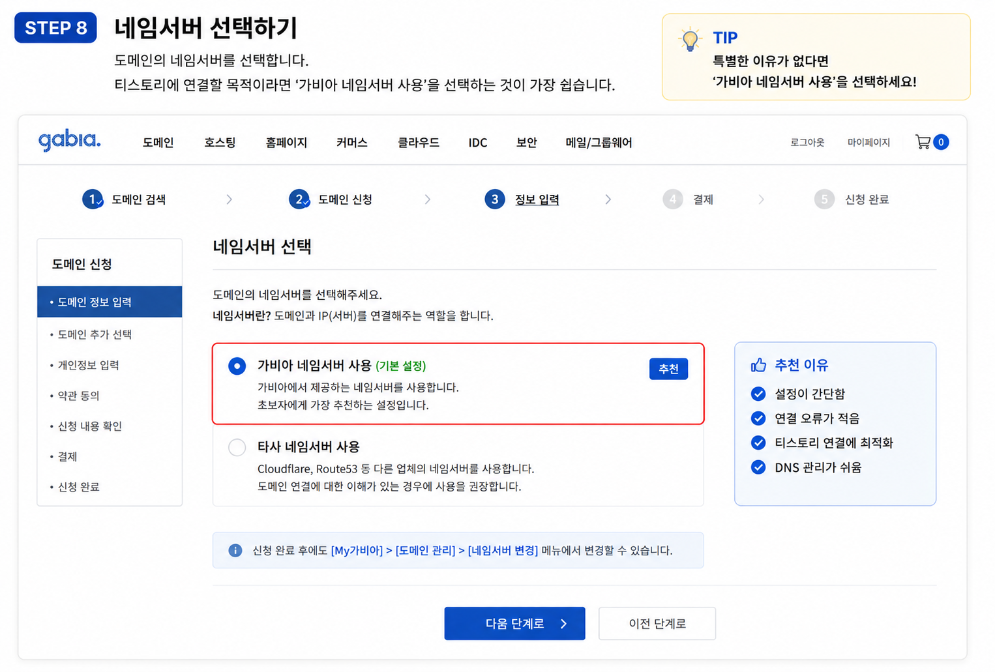Click step 5 circle for 신청 완료
This screenshot has height=672, width=995.
coord(824,199)
